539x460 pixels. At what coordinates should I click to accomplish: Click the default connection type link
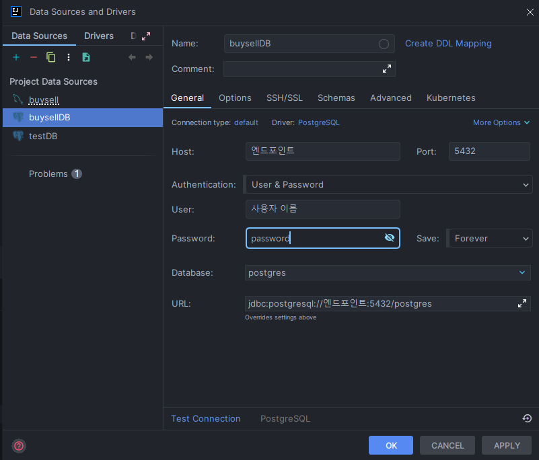coord(246,122)
